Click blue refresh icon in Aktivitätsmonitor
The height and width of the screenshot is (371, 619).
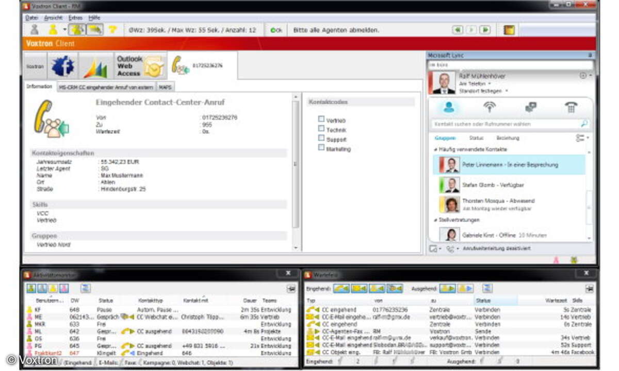click(x=86, y=289)
